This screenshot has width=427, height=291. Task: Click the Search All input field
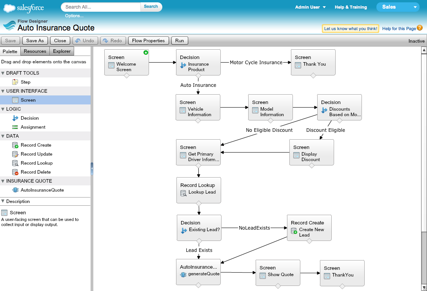click(x=101, y=7)
